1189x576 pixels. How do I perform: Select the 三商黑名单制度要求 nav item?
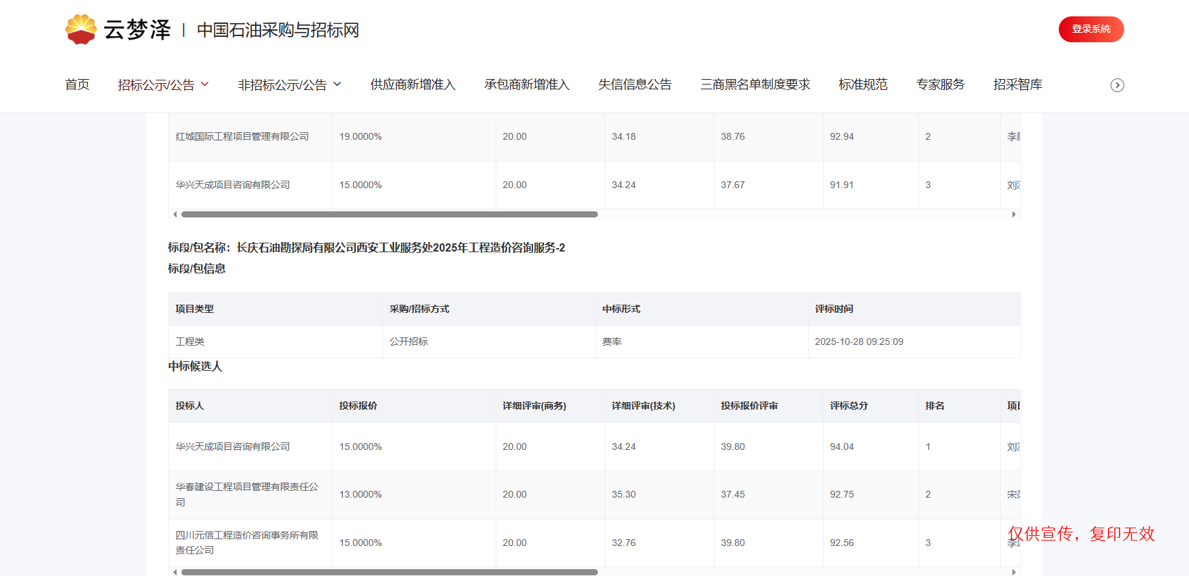755,85
